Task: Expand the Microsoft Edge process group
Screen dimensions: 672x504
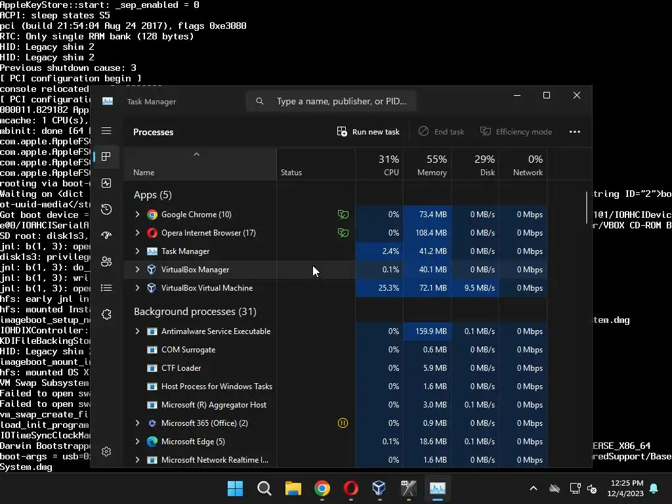Action: coord(137,442)
